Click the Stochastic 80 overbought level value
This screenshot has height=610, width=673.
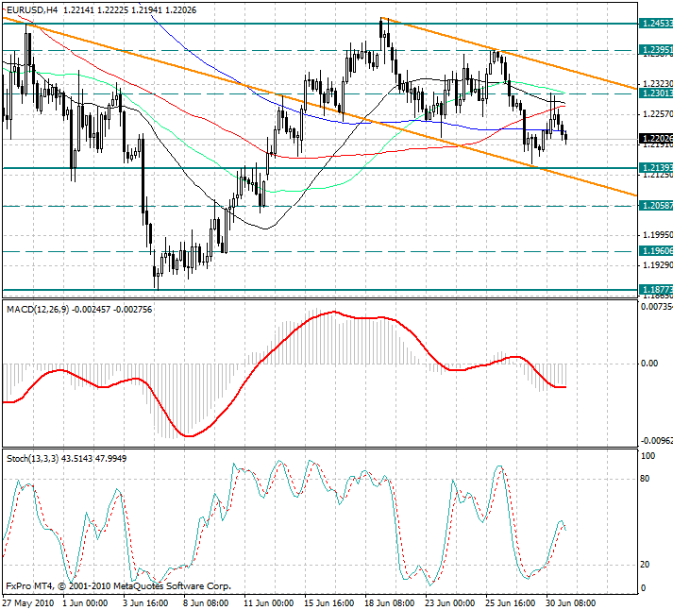click(x=645, y=479)
